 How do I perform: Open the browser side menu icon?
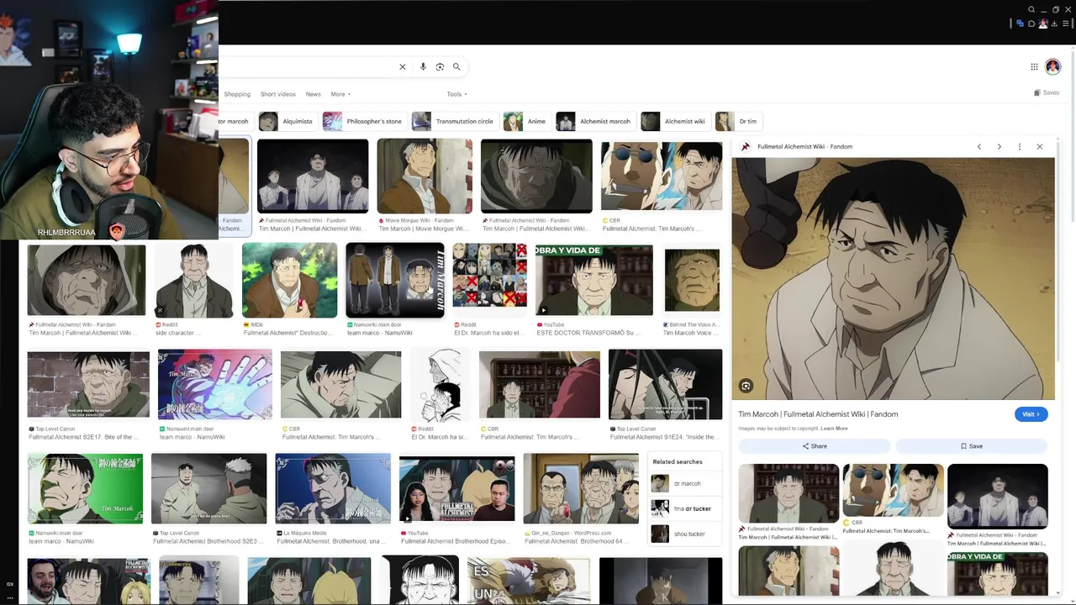1066,24
